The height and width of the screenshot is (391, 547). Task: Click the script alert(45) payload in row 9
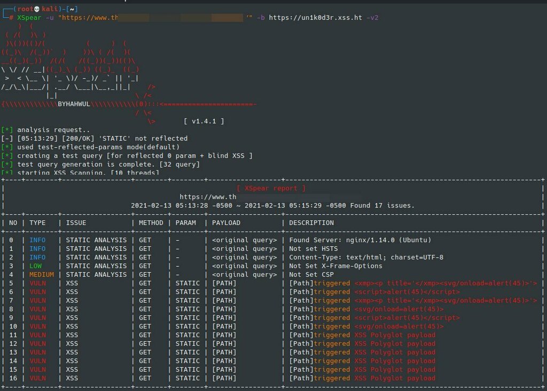coord(407,318)
